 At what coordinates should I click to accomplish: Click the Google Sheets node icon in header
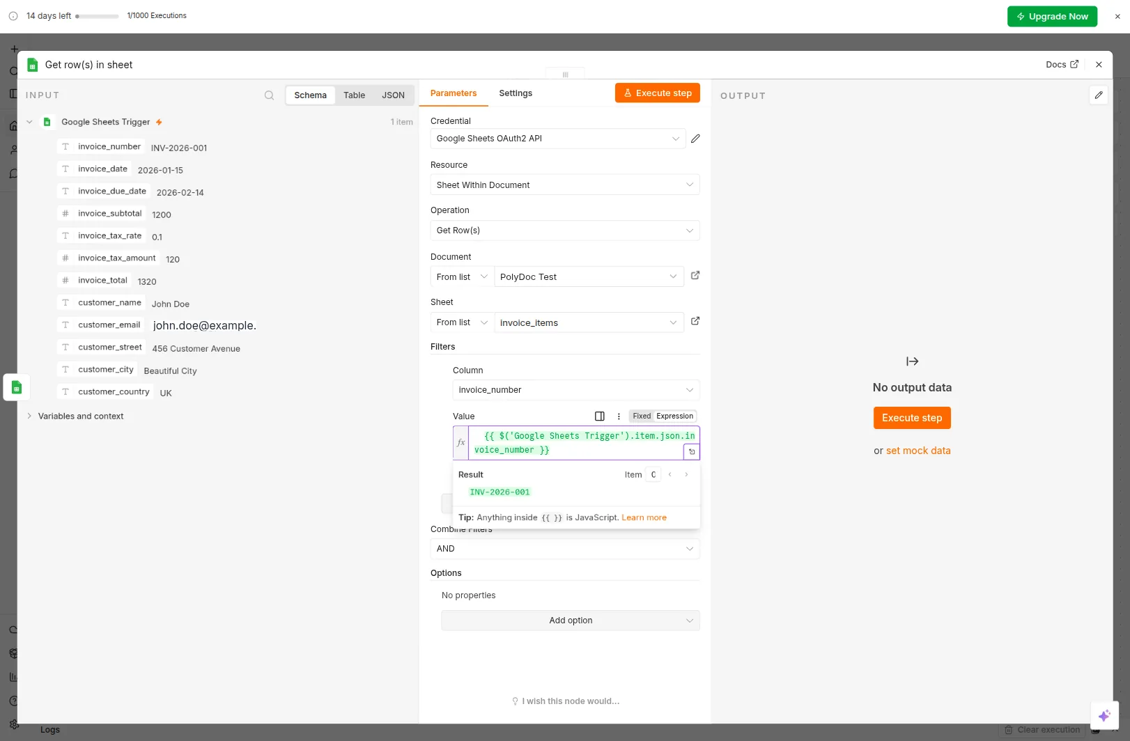pos(32,65)
